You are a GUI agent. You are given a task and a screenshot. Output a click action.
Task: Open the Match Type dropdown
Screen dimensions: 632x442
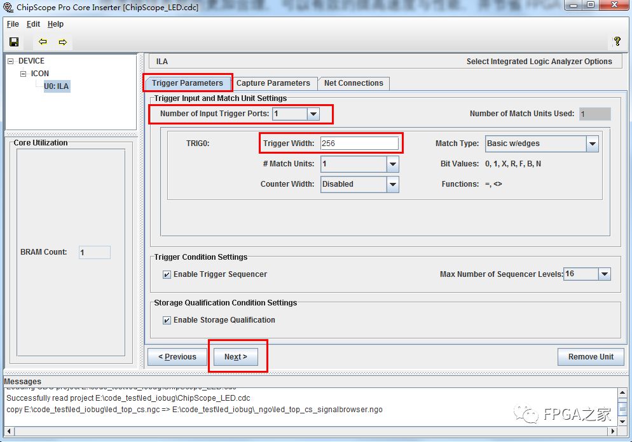tap(592, 144)
